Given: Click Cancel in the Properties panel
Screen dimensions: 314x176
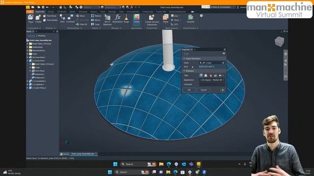Looking at the screenshot, I should pyautogui.click(x=204, y=90).
